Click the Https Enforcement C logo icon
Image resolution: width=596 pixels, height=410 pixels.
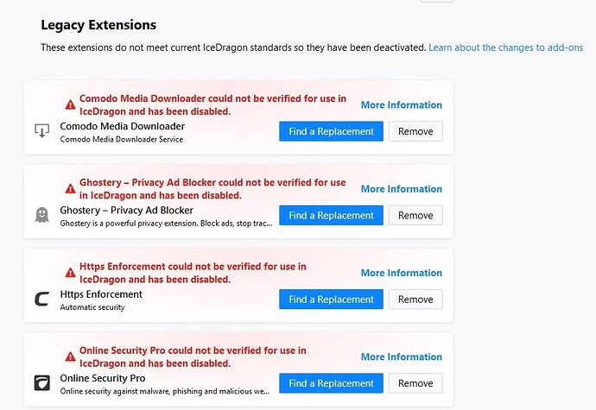[x=41, y=299]
